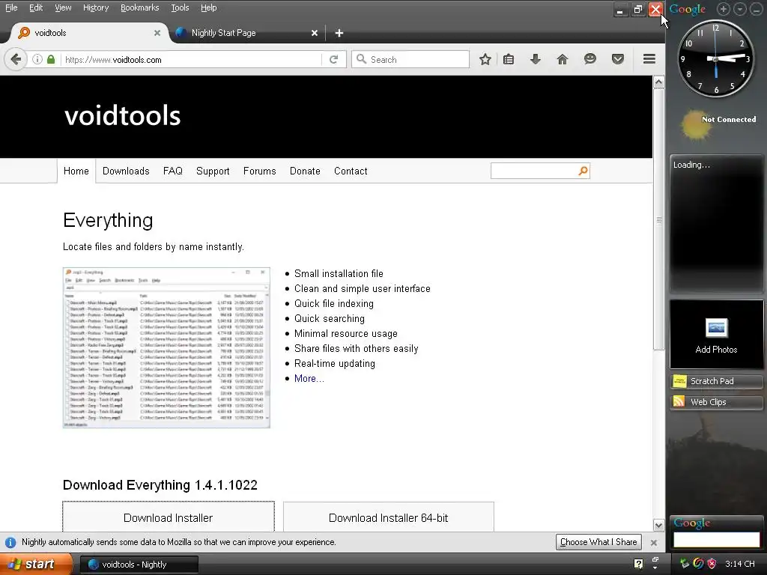Click the page scrollbar down arrow
The image size is (767, 575).
tap(658, 525)
